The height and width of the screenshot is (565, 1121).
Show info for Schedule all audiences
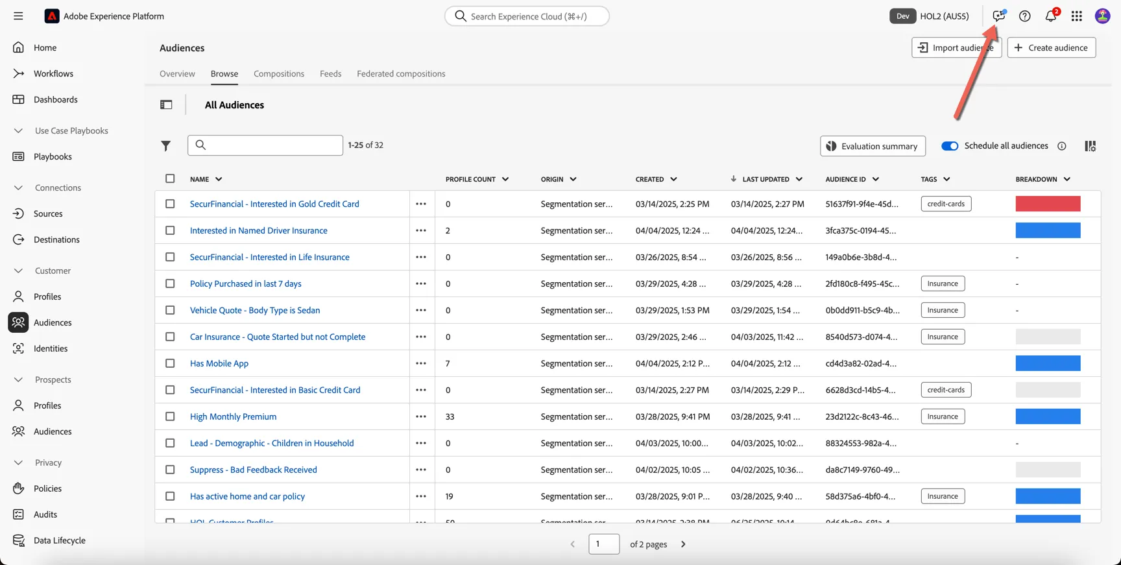coord(1062,146)
